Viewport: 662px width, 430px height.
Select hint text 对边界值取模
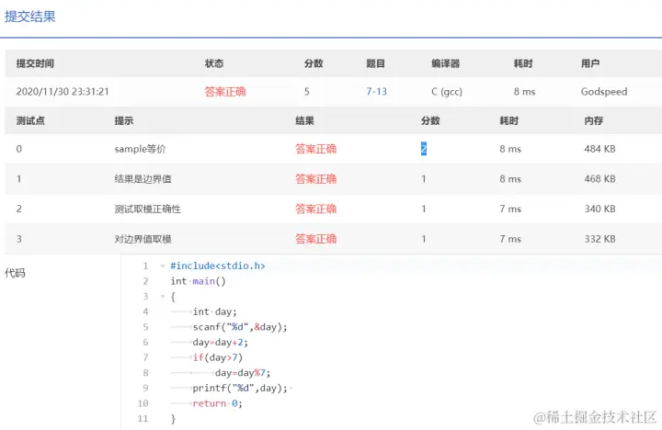[143, 239]
